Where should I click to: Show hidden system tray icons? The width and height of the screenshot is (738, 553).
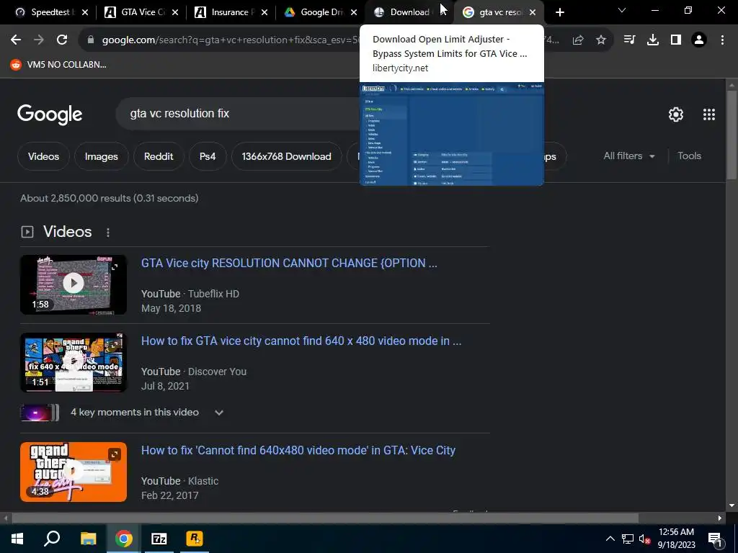[x=610, y=539]
